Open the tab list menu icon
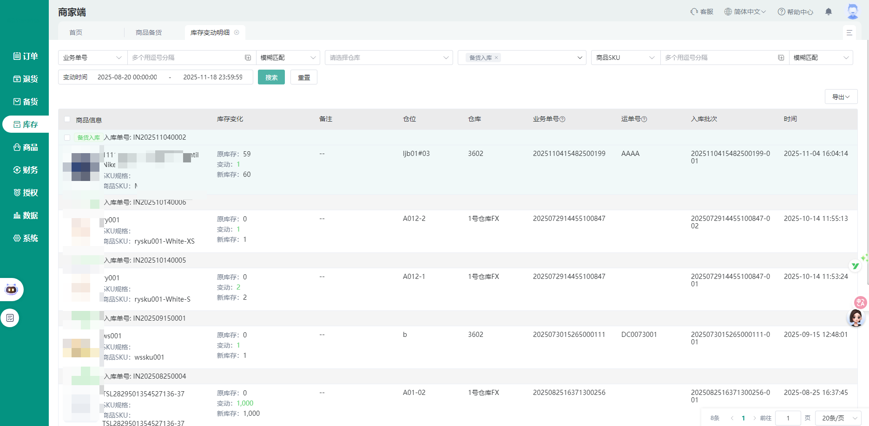The image size is (869, 426). 849,32
